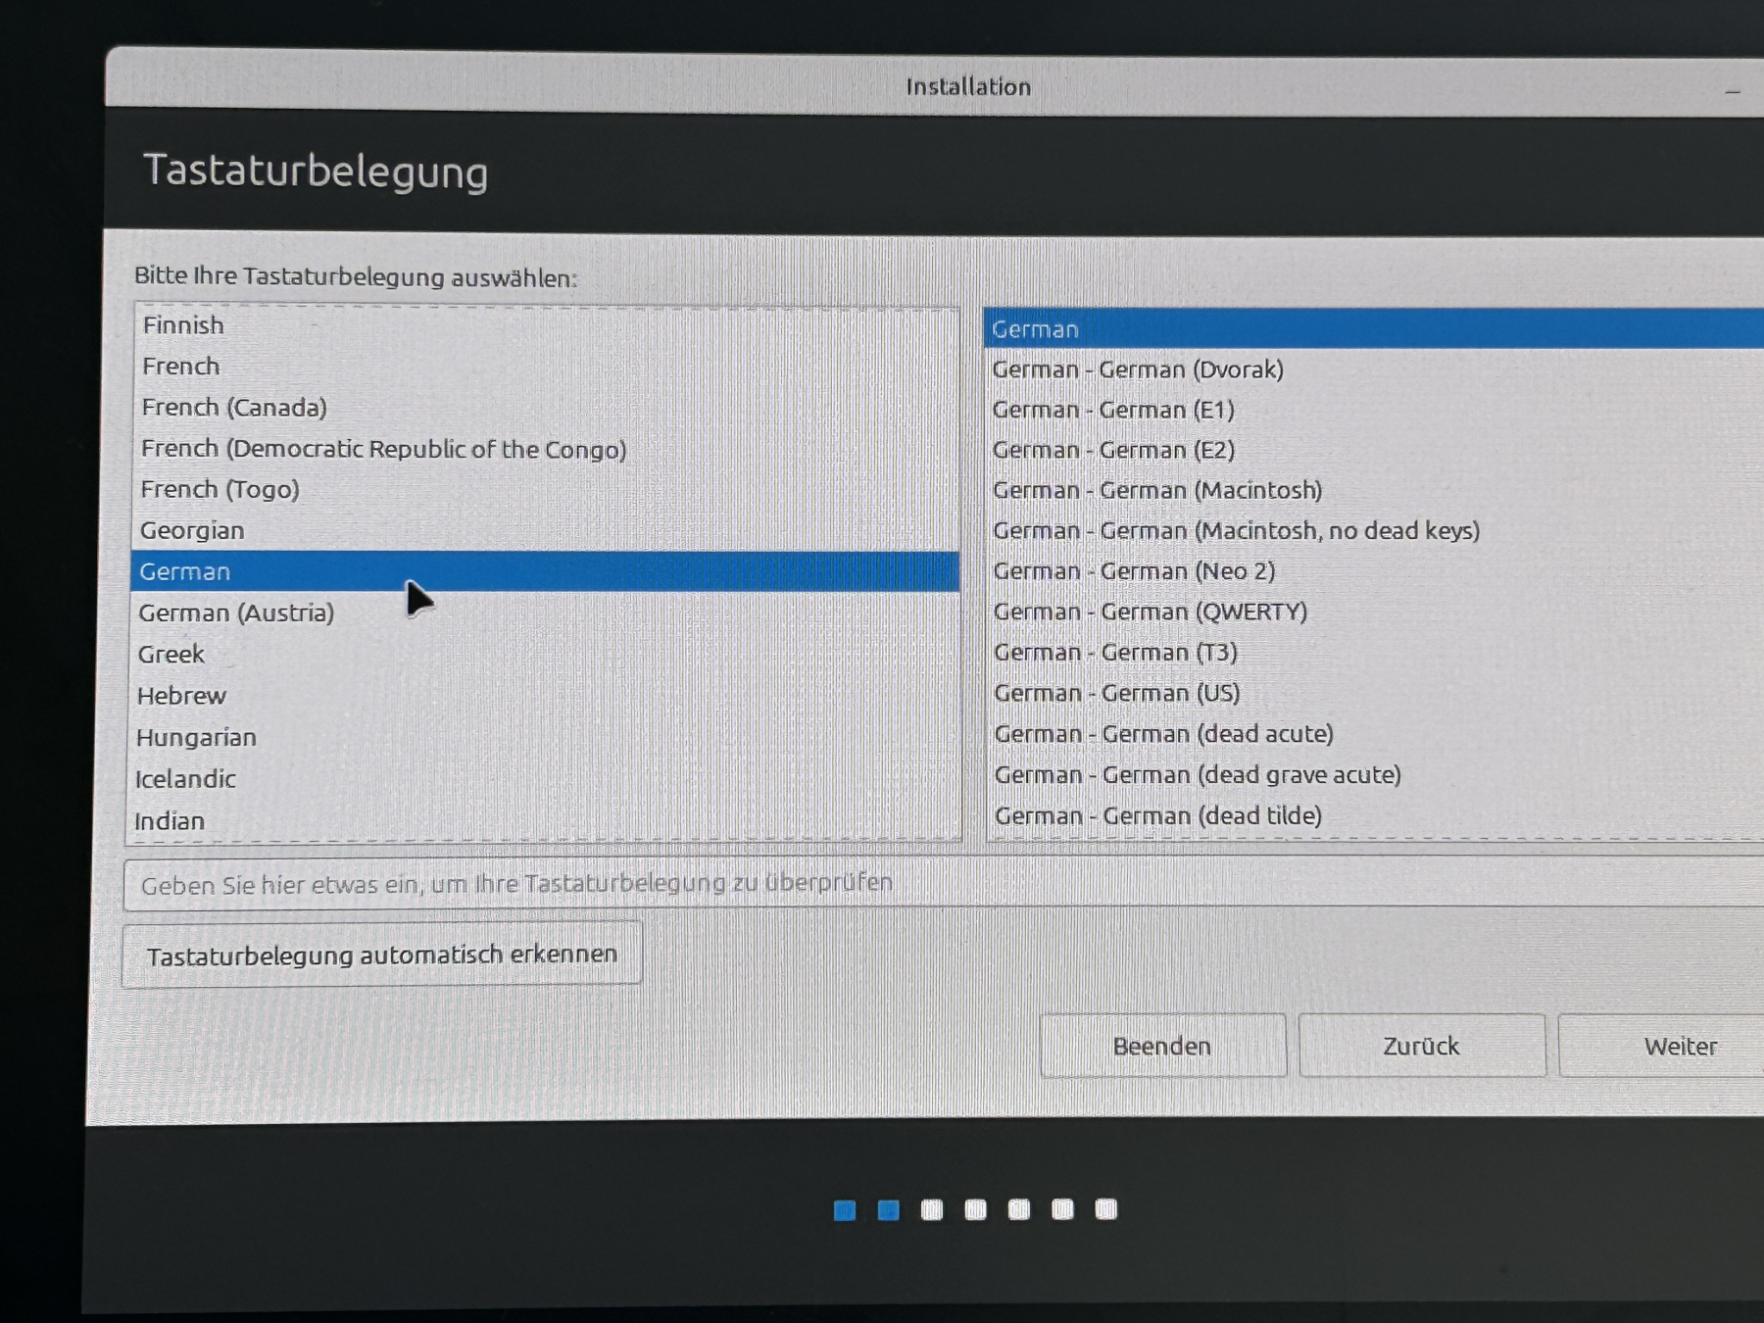This screenshot has width=1764, height=1323.
Task: Minimize the Installation window
Action: [x=1733, y=91]
